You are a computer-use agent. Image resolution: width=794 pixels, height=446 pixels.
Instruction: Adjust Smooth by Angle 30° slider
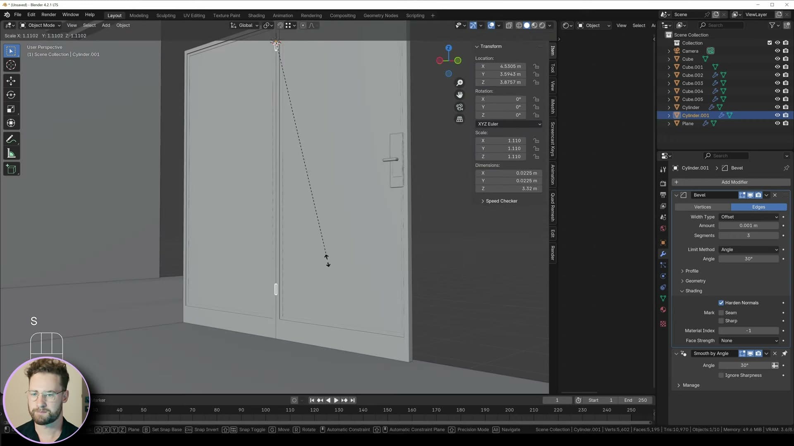[x=745, y=365]
